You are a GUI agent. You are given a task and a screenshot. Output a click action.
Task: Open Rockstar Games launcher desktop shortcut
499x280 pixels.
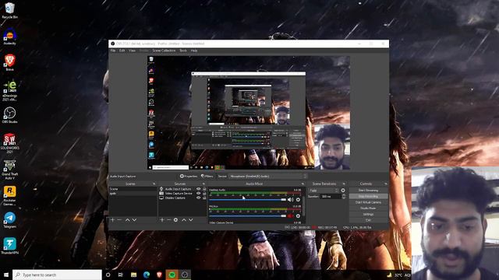10,195
